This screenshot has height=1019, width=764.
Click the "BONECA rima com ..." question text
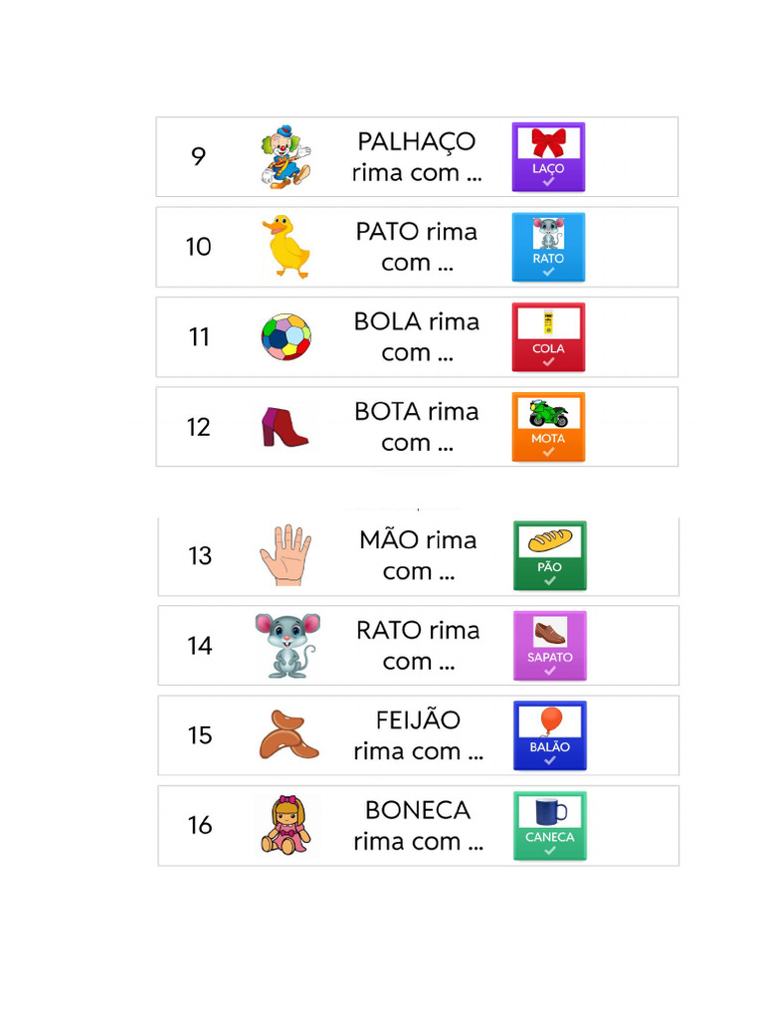[418, 825]
